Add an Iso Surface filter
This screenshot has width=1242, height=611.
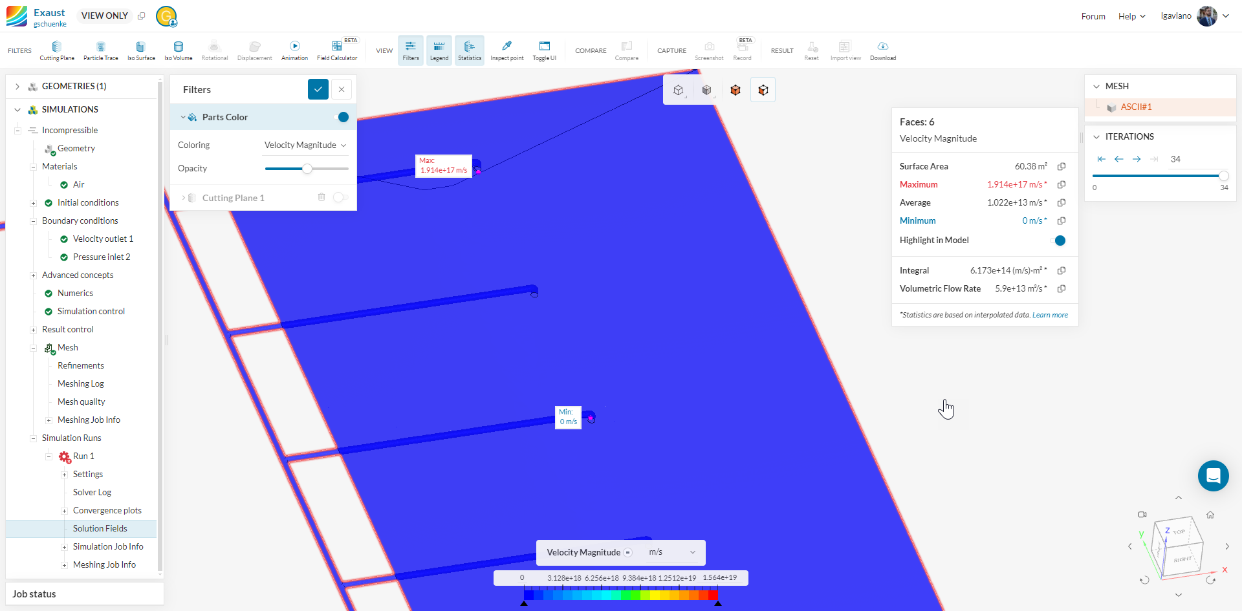141,50
